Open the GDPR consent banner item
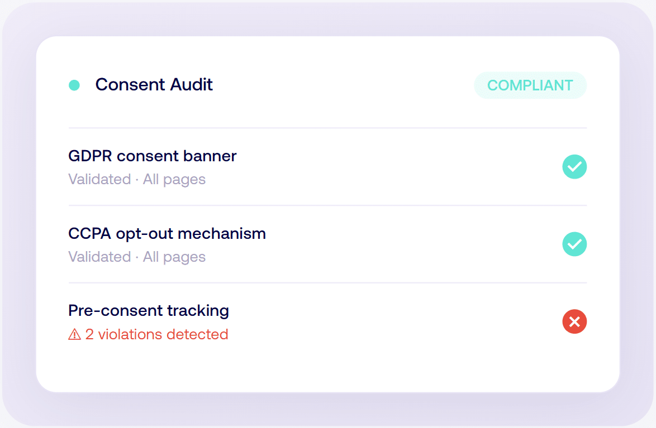Image resolution: width=656 pixels, height=428 pixels. [x=153, y=156]
